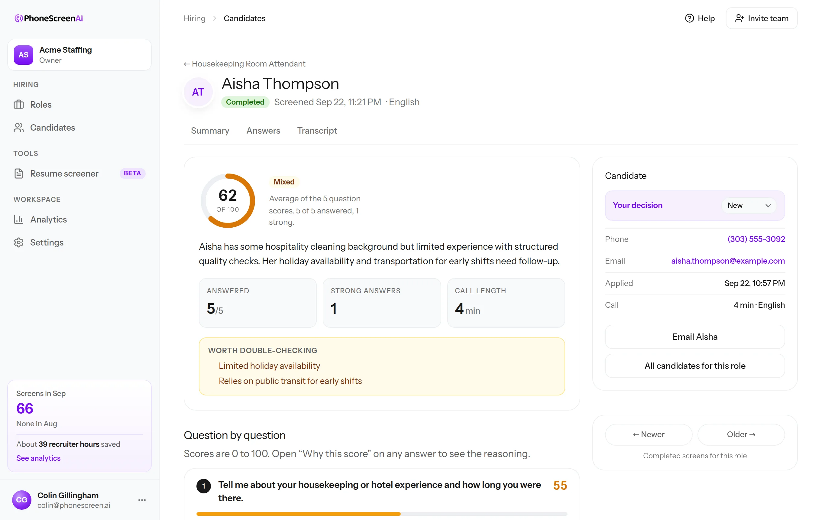
Task: Click "Limited holiday availability" note
Action: [269, 366]
